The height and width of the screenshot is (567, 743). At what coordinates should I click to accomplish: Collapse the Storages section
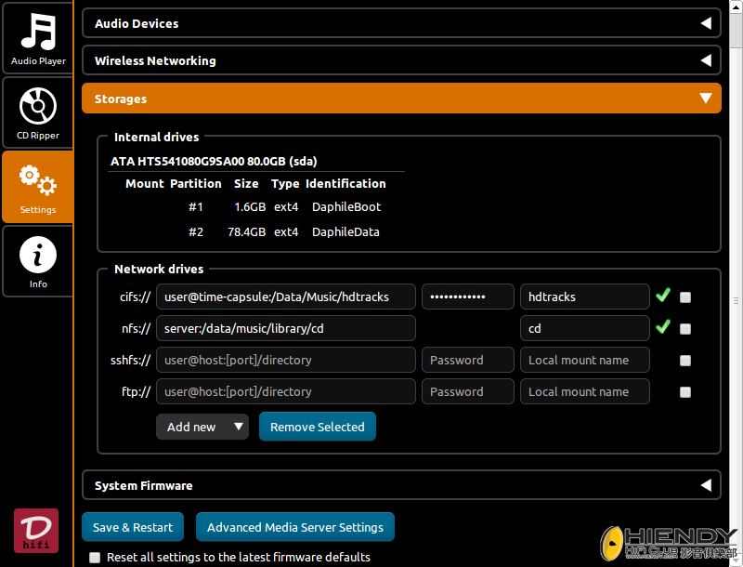(x=401, y=99)
